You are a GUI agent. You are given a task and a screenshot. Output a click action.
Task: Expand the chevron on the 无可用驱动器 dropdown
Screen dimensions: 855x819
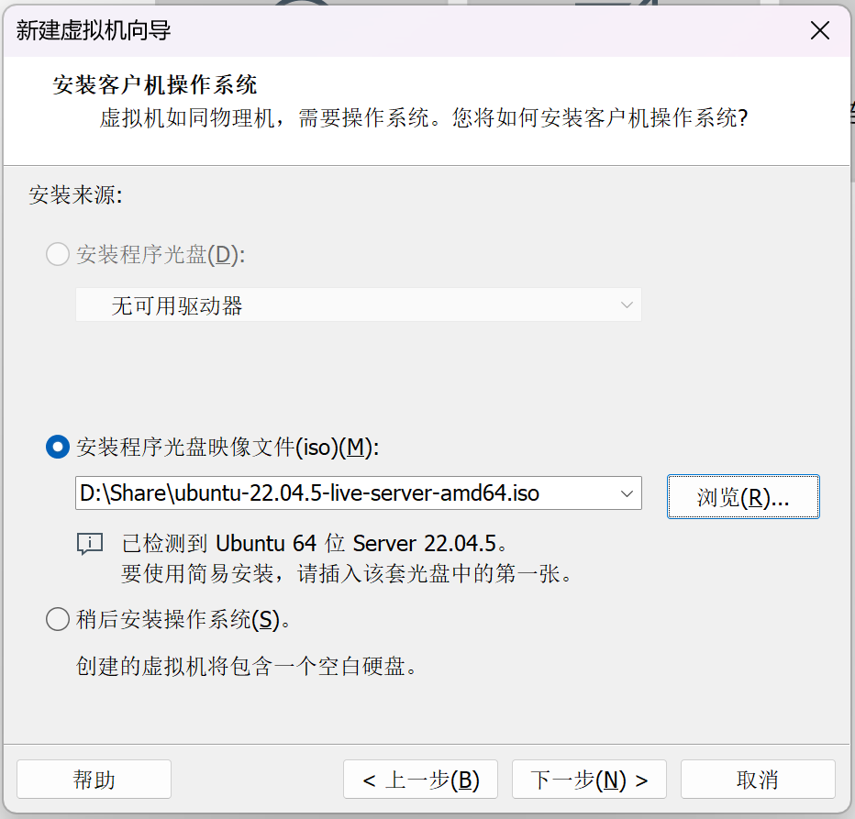pos(627,305)
